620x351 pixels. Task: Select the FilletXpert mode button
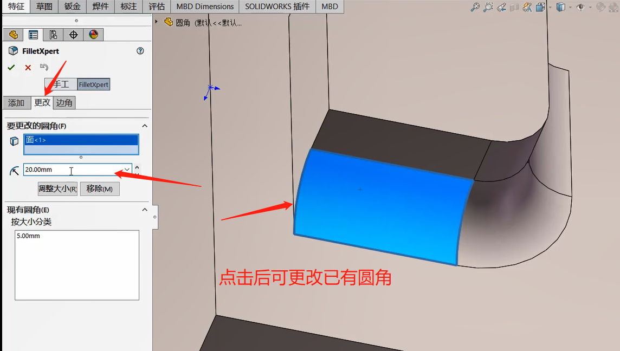(x=93, y=84)
